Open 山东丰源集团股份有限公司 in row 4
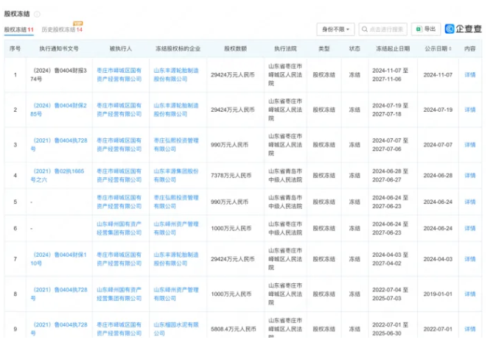This screenshot has width=493, height=348. coord(175,176)
